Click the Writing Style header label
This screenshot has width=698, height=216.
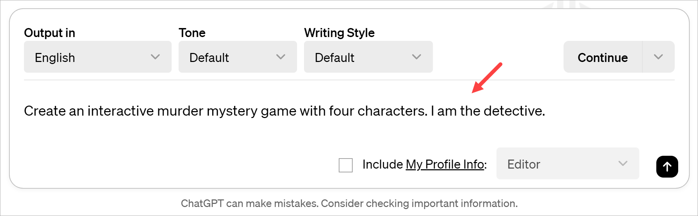339,33
